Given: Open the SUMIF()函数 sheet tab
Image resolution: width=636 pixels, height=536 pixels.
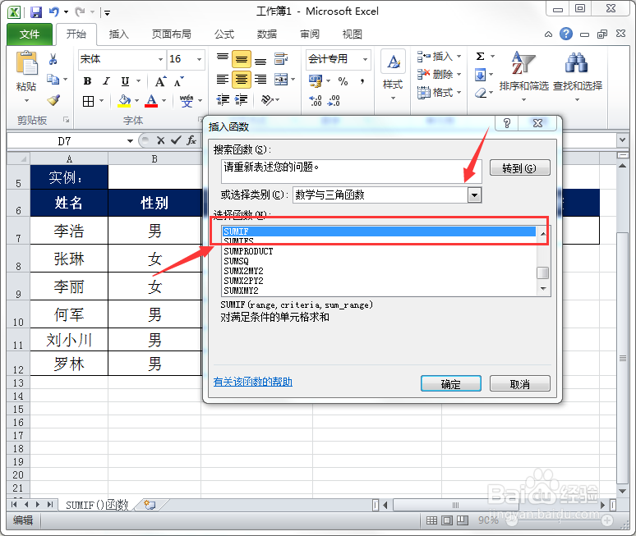Looking at the screenshot, I should (x=97, y=505).
